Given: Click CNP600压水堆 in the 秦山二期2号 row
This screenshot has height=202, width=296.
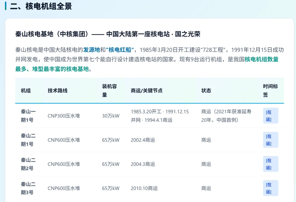Looking at the screenshot, I should pyautogui.click(x=64, y=164).
